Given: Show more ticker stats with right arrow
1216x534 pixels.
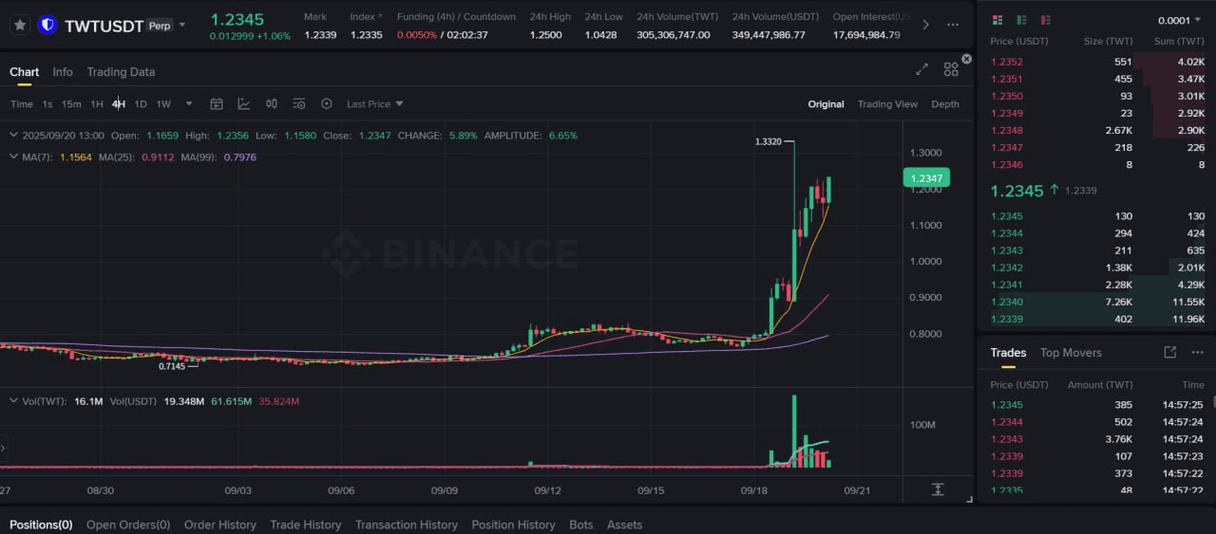Looking at the screenshot, I should pos(926,25).
